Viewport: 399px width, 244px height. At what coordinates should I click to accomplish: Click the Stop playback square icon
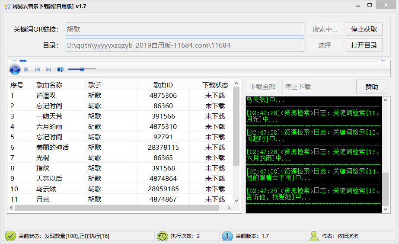pos(26,69)
